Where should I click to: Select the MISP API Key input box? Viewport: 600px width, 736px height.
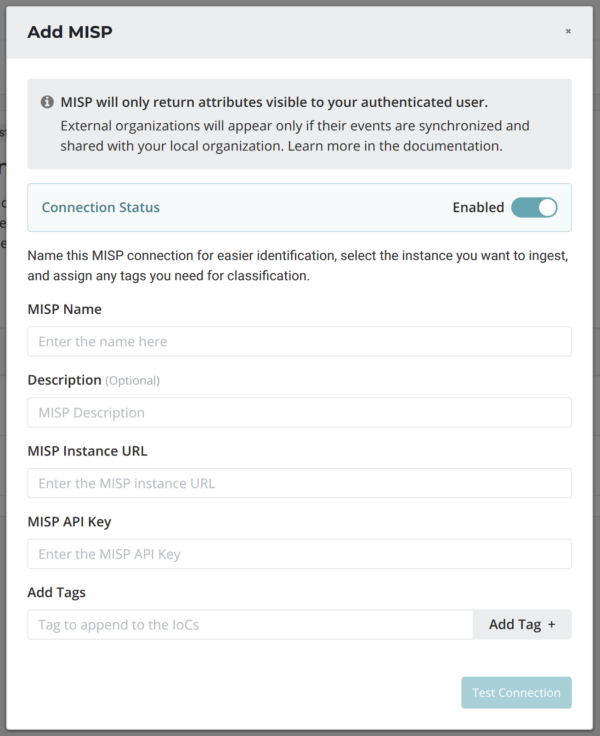pyautogui.click(x=299, y=554)
